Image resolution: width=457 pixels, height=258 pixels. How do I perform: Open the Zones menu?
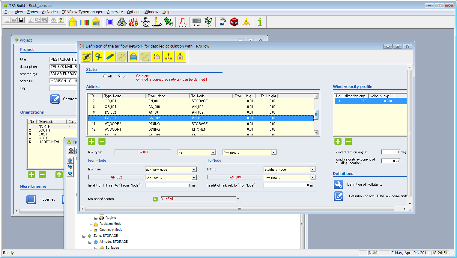pos(32,12)
